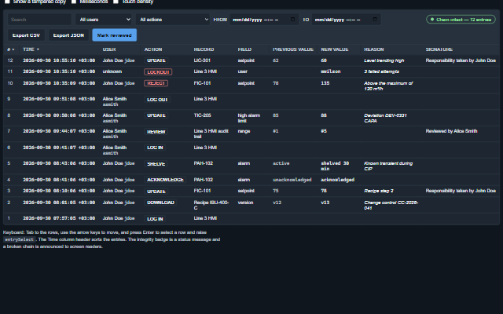Click the timestamp 2026-09-30 07:57:05 +03:00
The image size is (503, 314).
click(x=59, y=218)
